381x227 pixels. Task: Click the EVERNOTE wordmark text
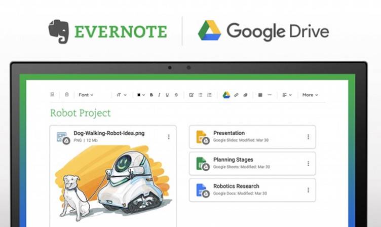(x=121, y=32)
